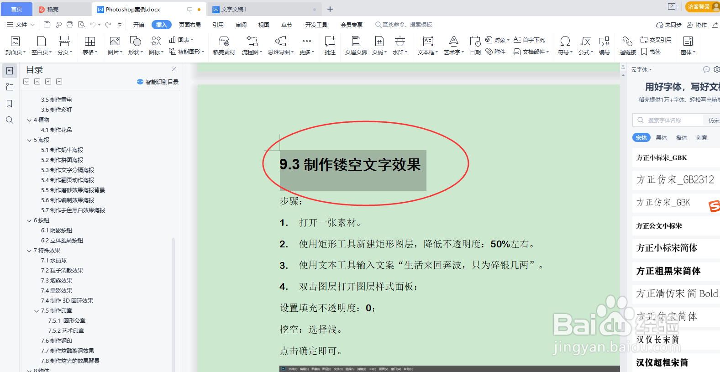
Task: Switch to the 审阅 ribbon tab
Action: coord(241,25)
